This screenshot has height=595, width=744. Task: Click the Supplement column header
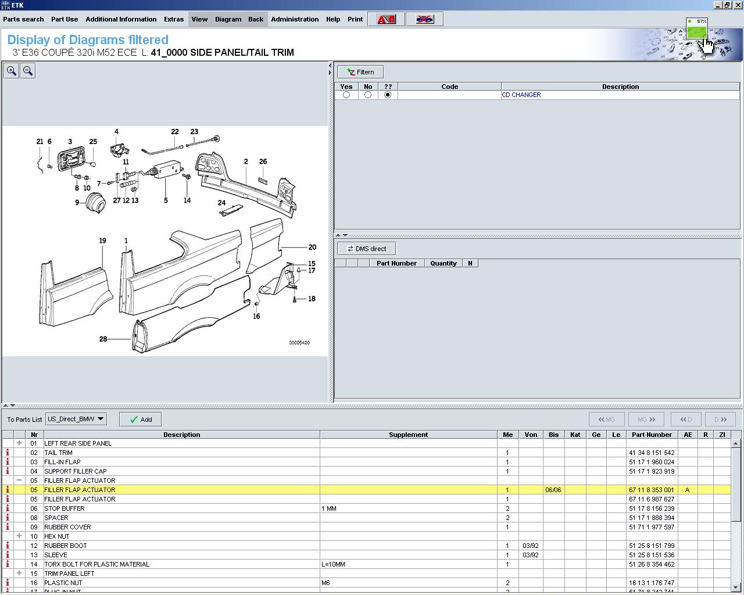click(408, 435)
